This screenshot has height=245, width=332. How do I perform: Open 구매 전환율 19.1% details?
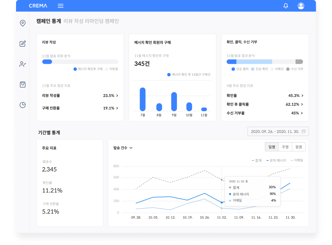[111, 108]
